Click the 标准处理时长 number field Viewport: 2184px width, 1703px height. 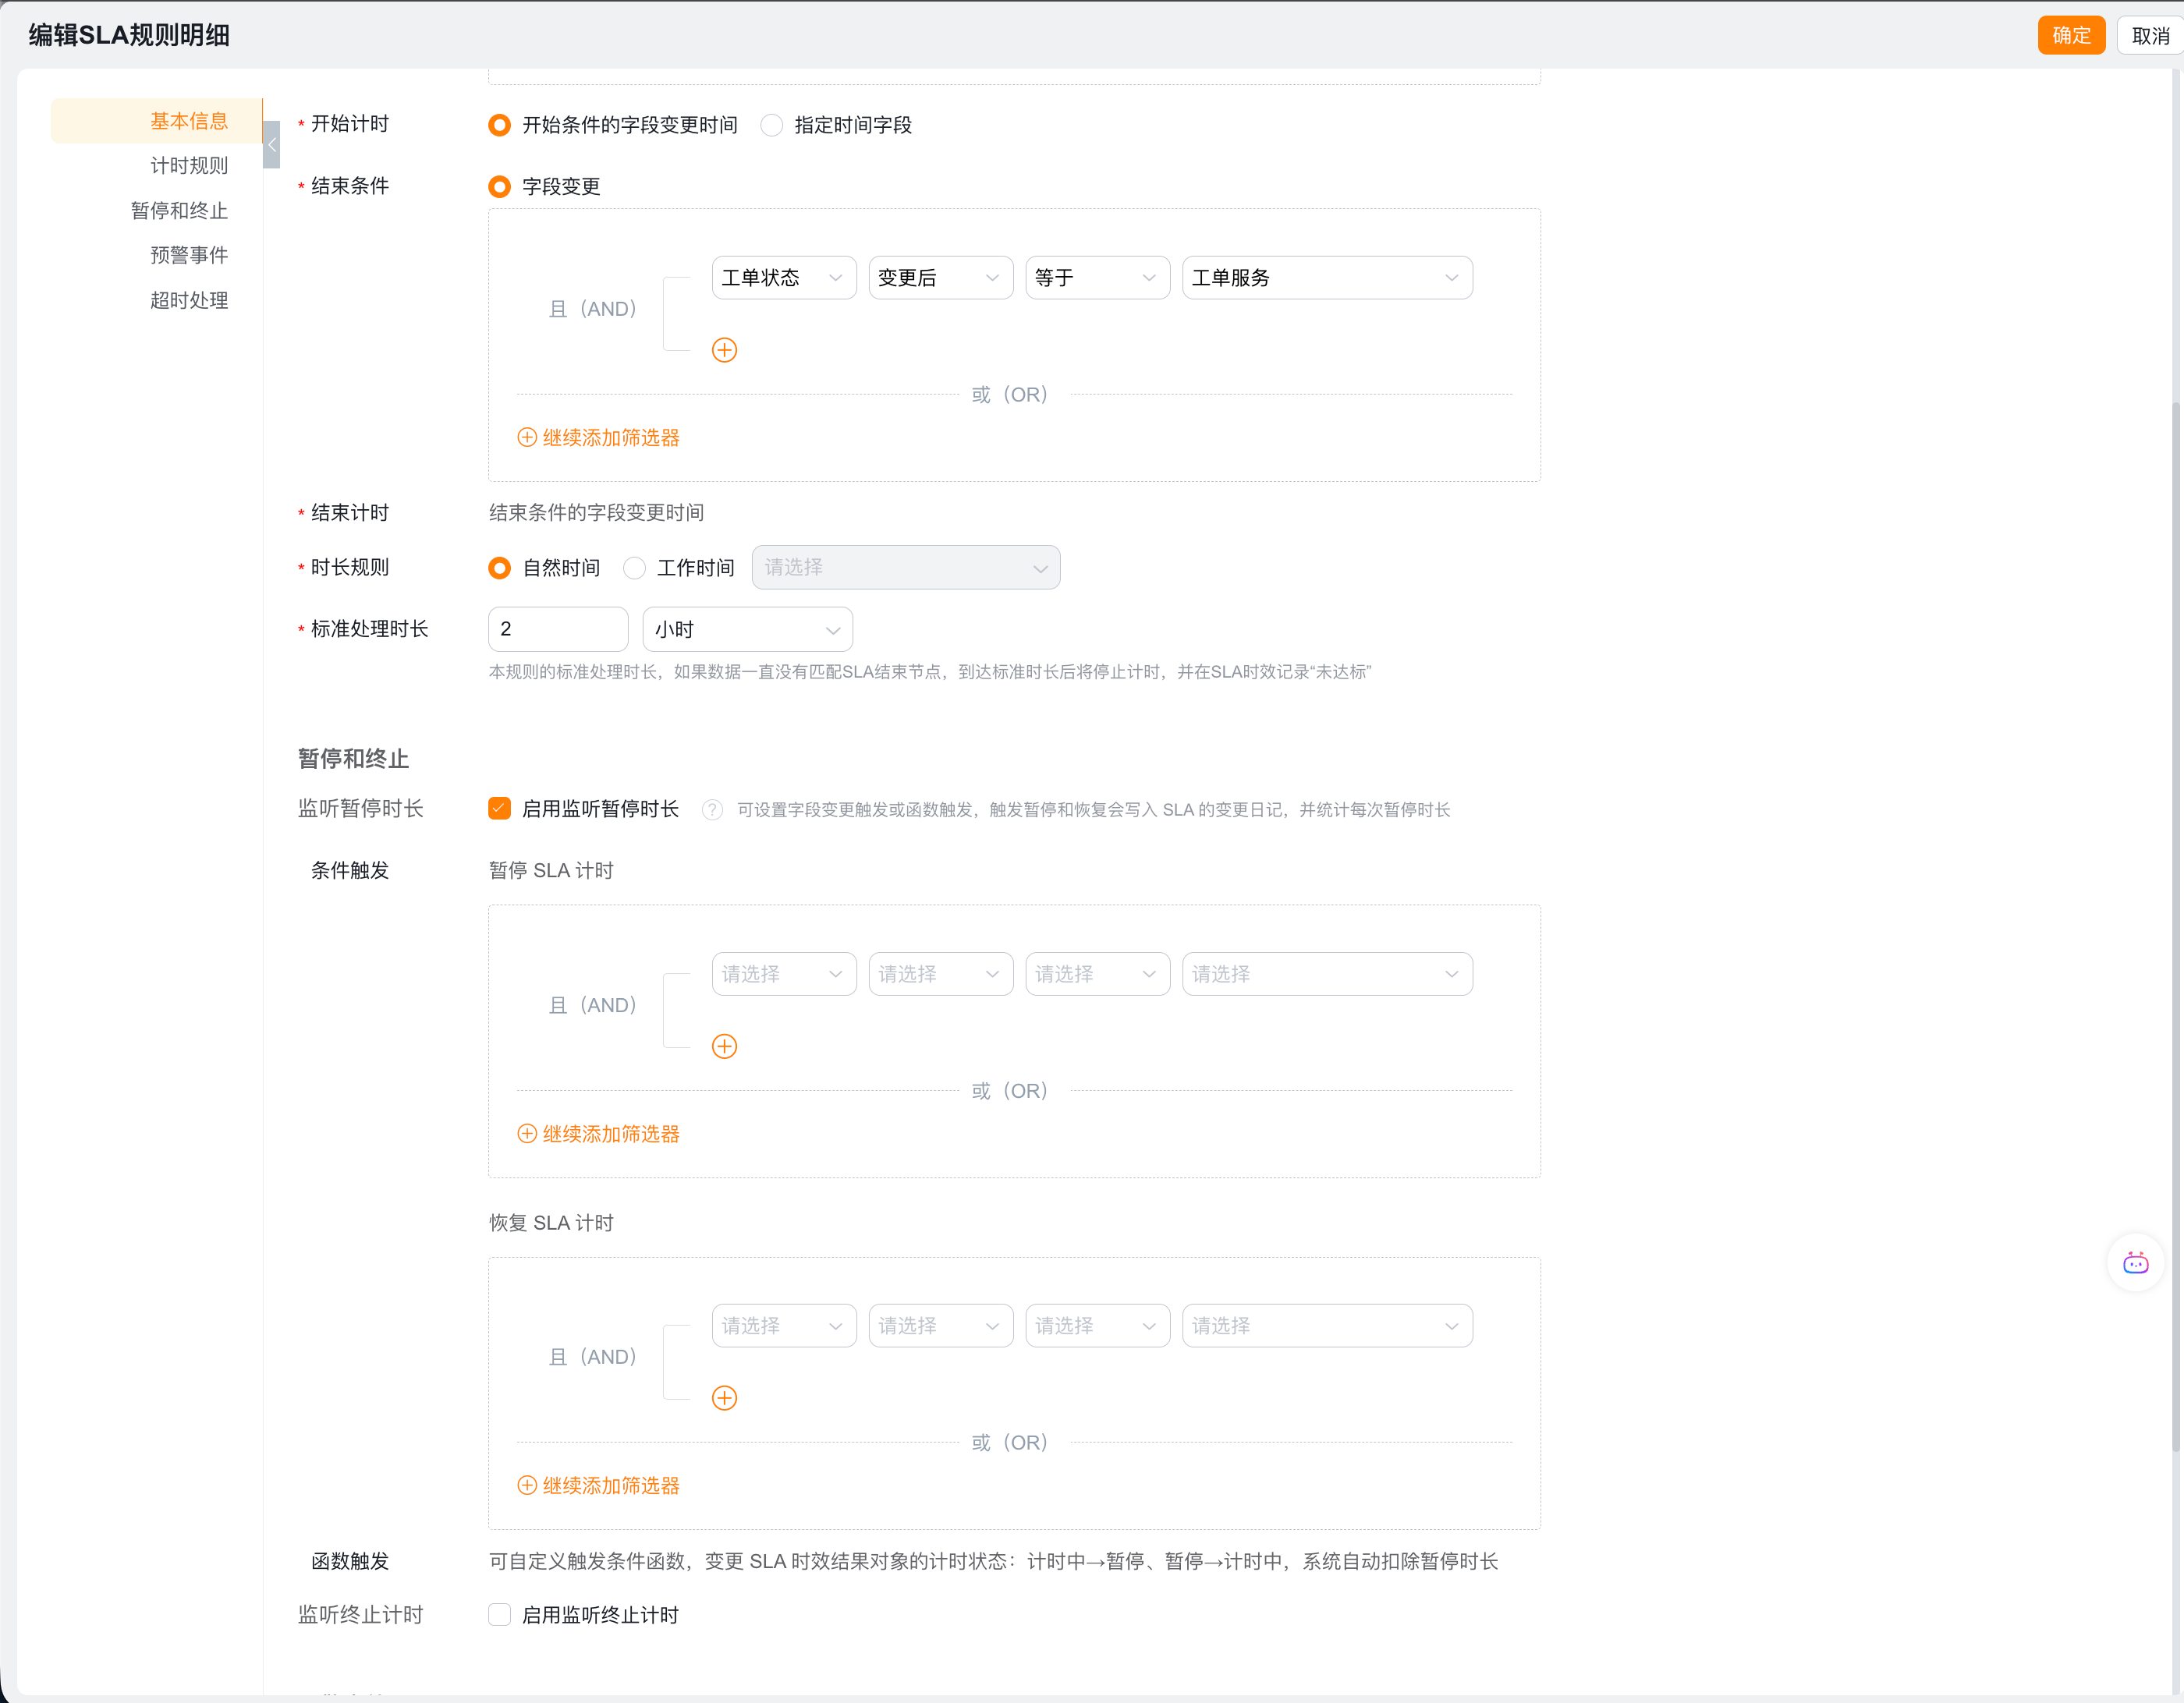click(x=558, y=628)
